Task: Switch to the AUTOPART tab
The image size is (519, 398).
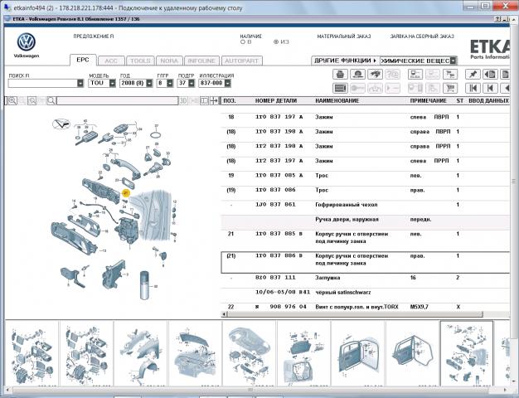Action: 241,61
